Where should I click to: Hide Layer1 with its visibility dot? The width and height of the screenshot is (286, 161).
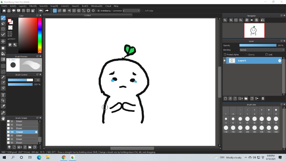point(225,61)
